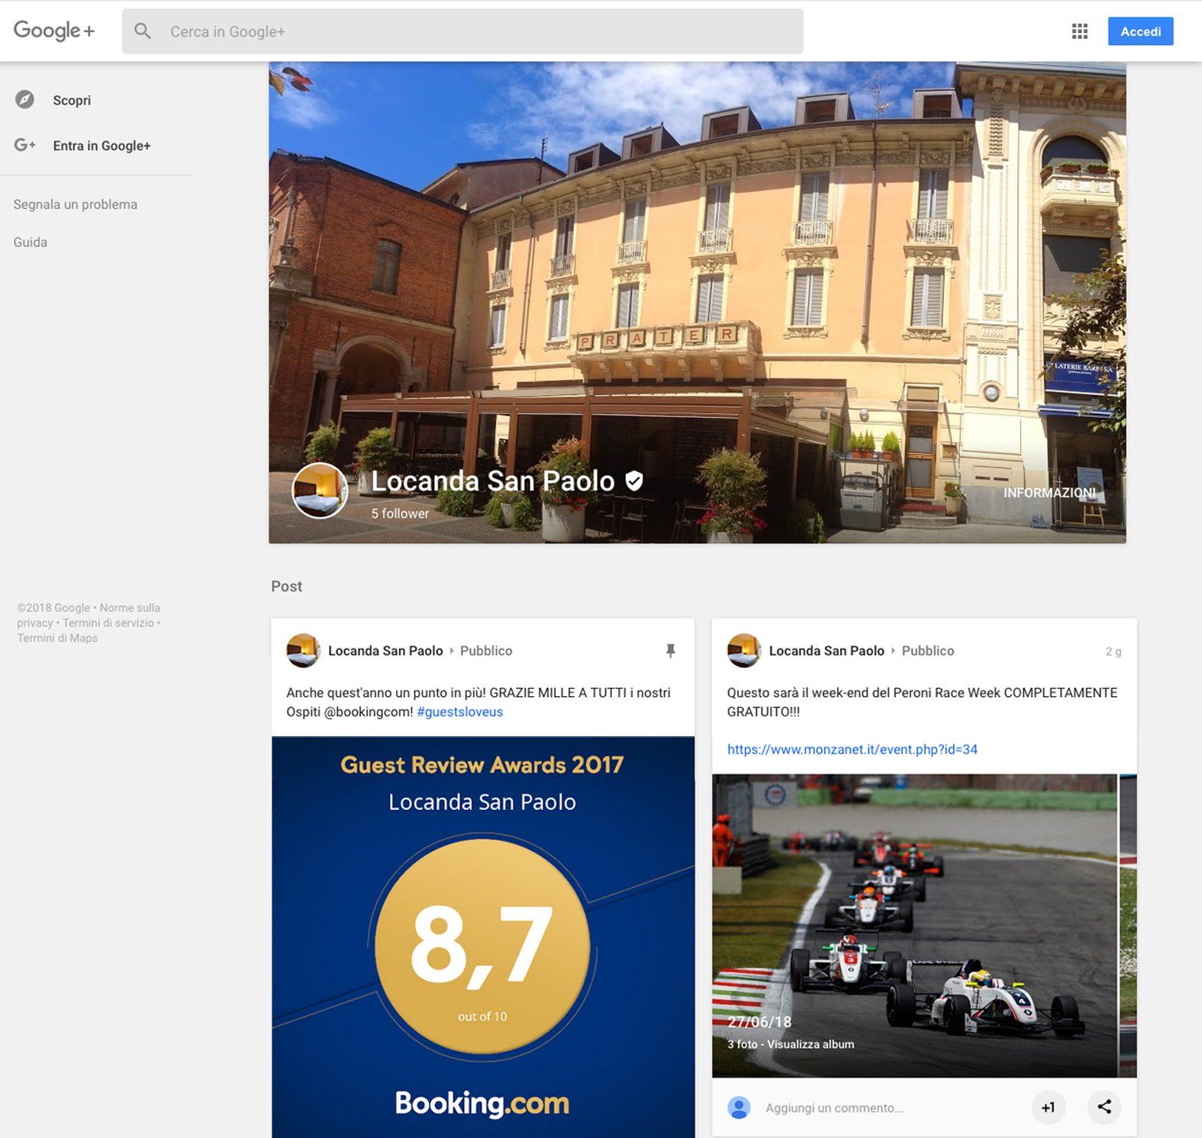Focus the Cerca in Google+ search field
This screenshot has width=1202, height=1138.
point(462,31)
